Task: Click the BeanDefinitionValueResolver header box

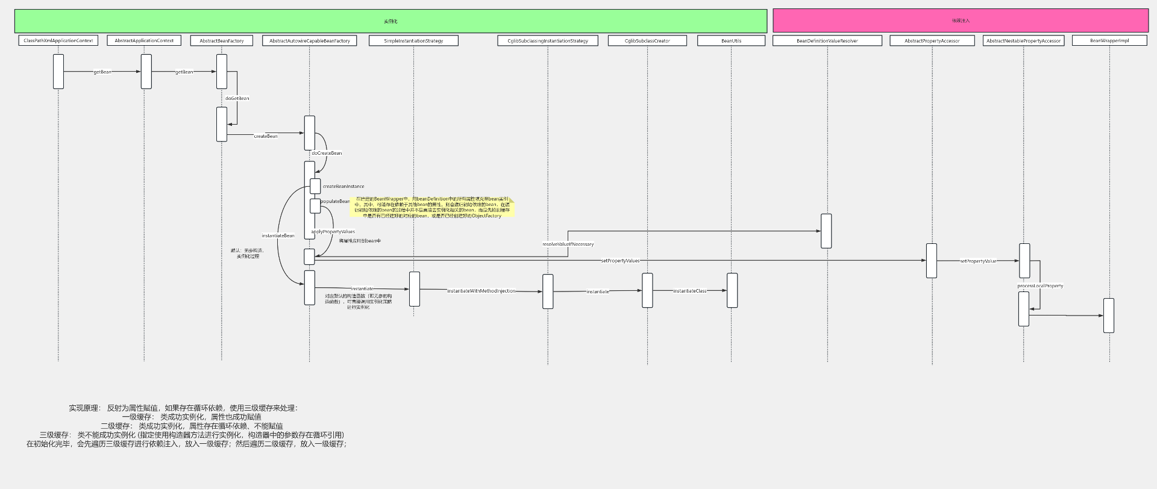Action: point(827,41)
